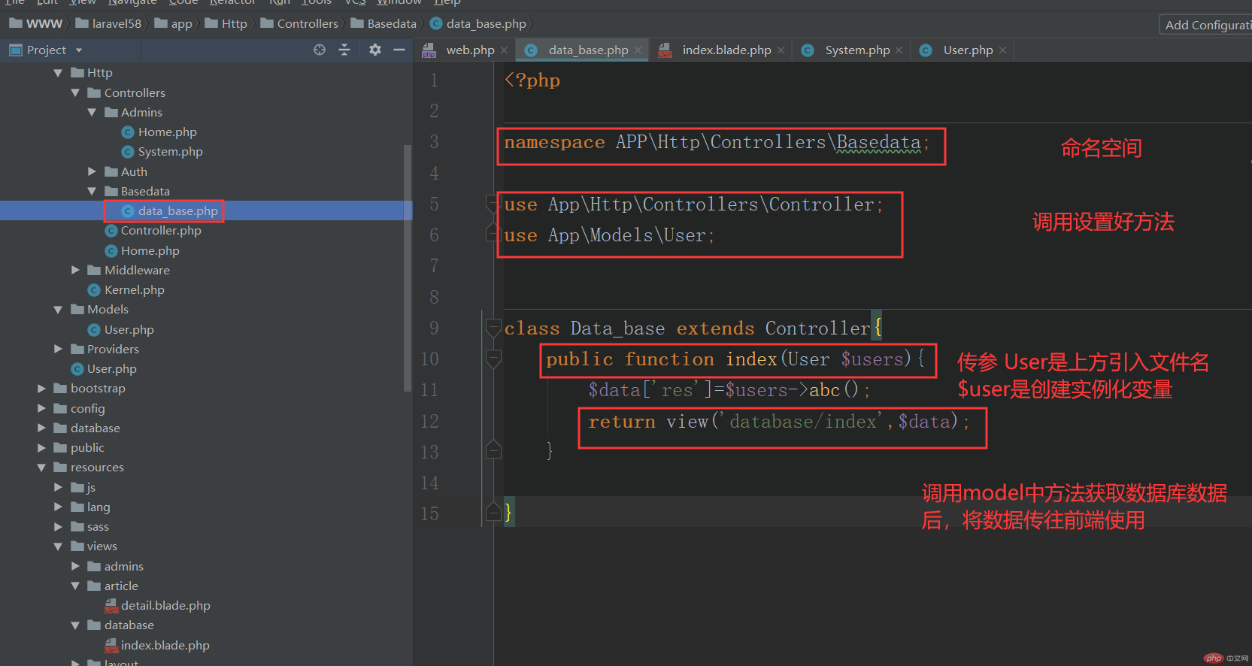Open the Tools menu
Image resolution: width=1252 pixels, height=666 pixels.
(x=317, y=2)
